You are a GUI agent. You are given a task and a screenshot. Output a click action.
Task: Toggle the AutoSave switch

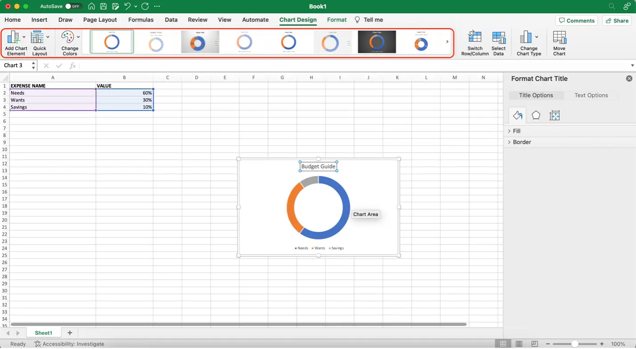pyautogui.click(x=72, y=6)
